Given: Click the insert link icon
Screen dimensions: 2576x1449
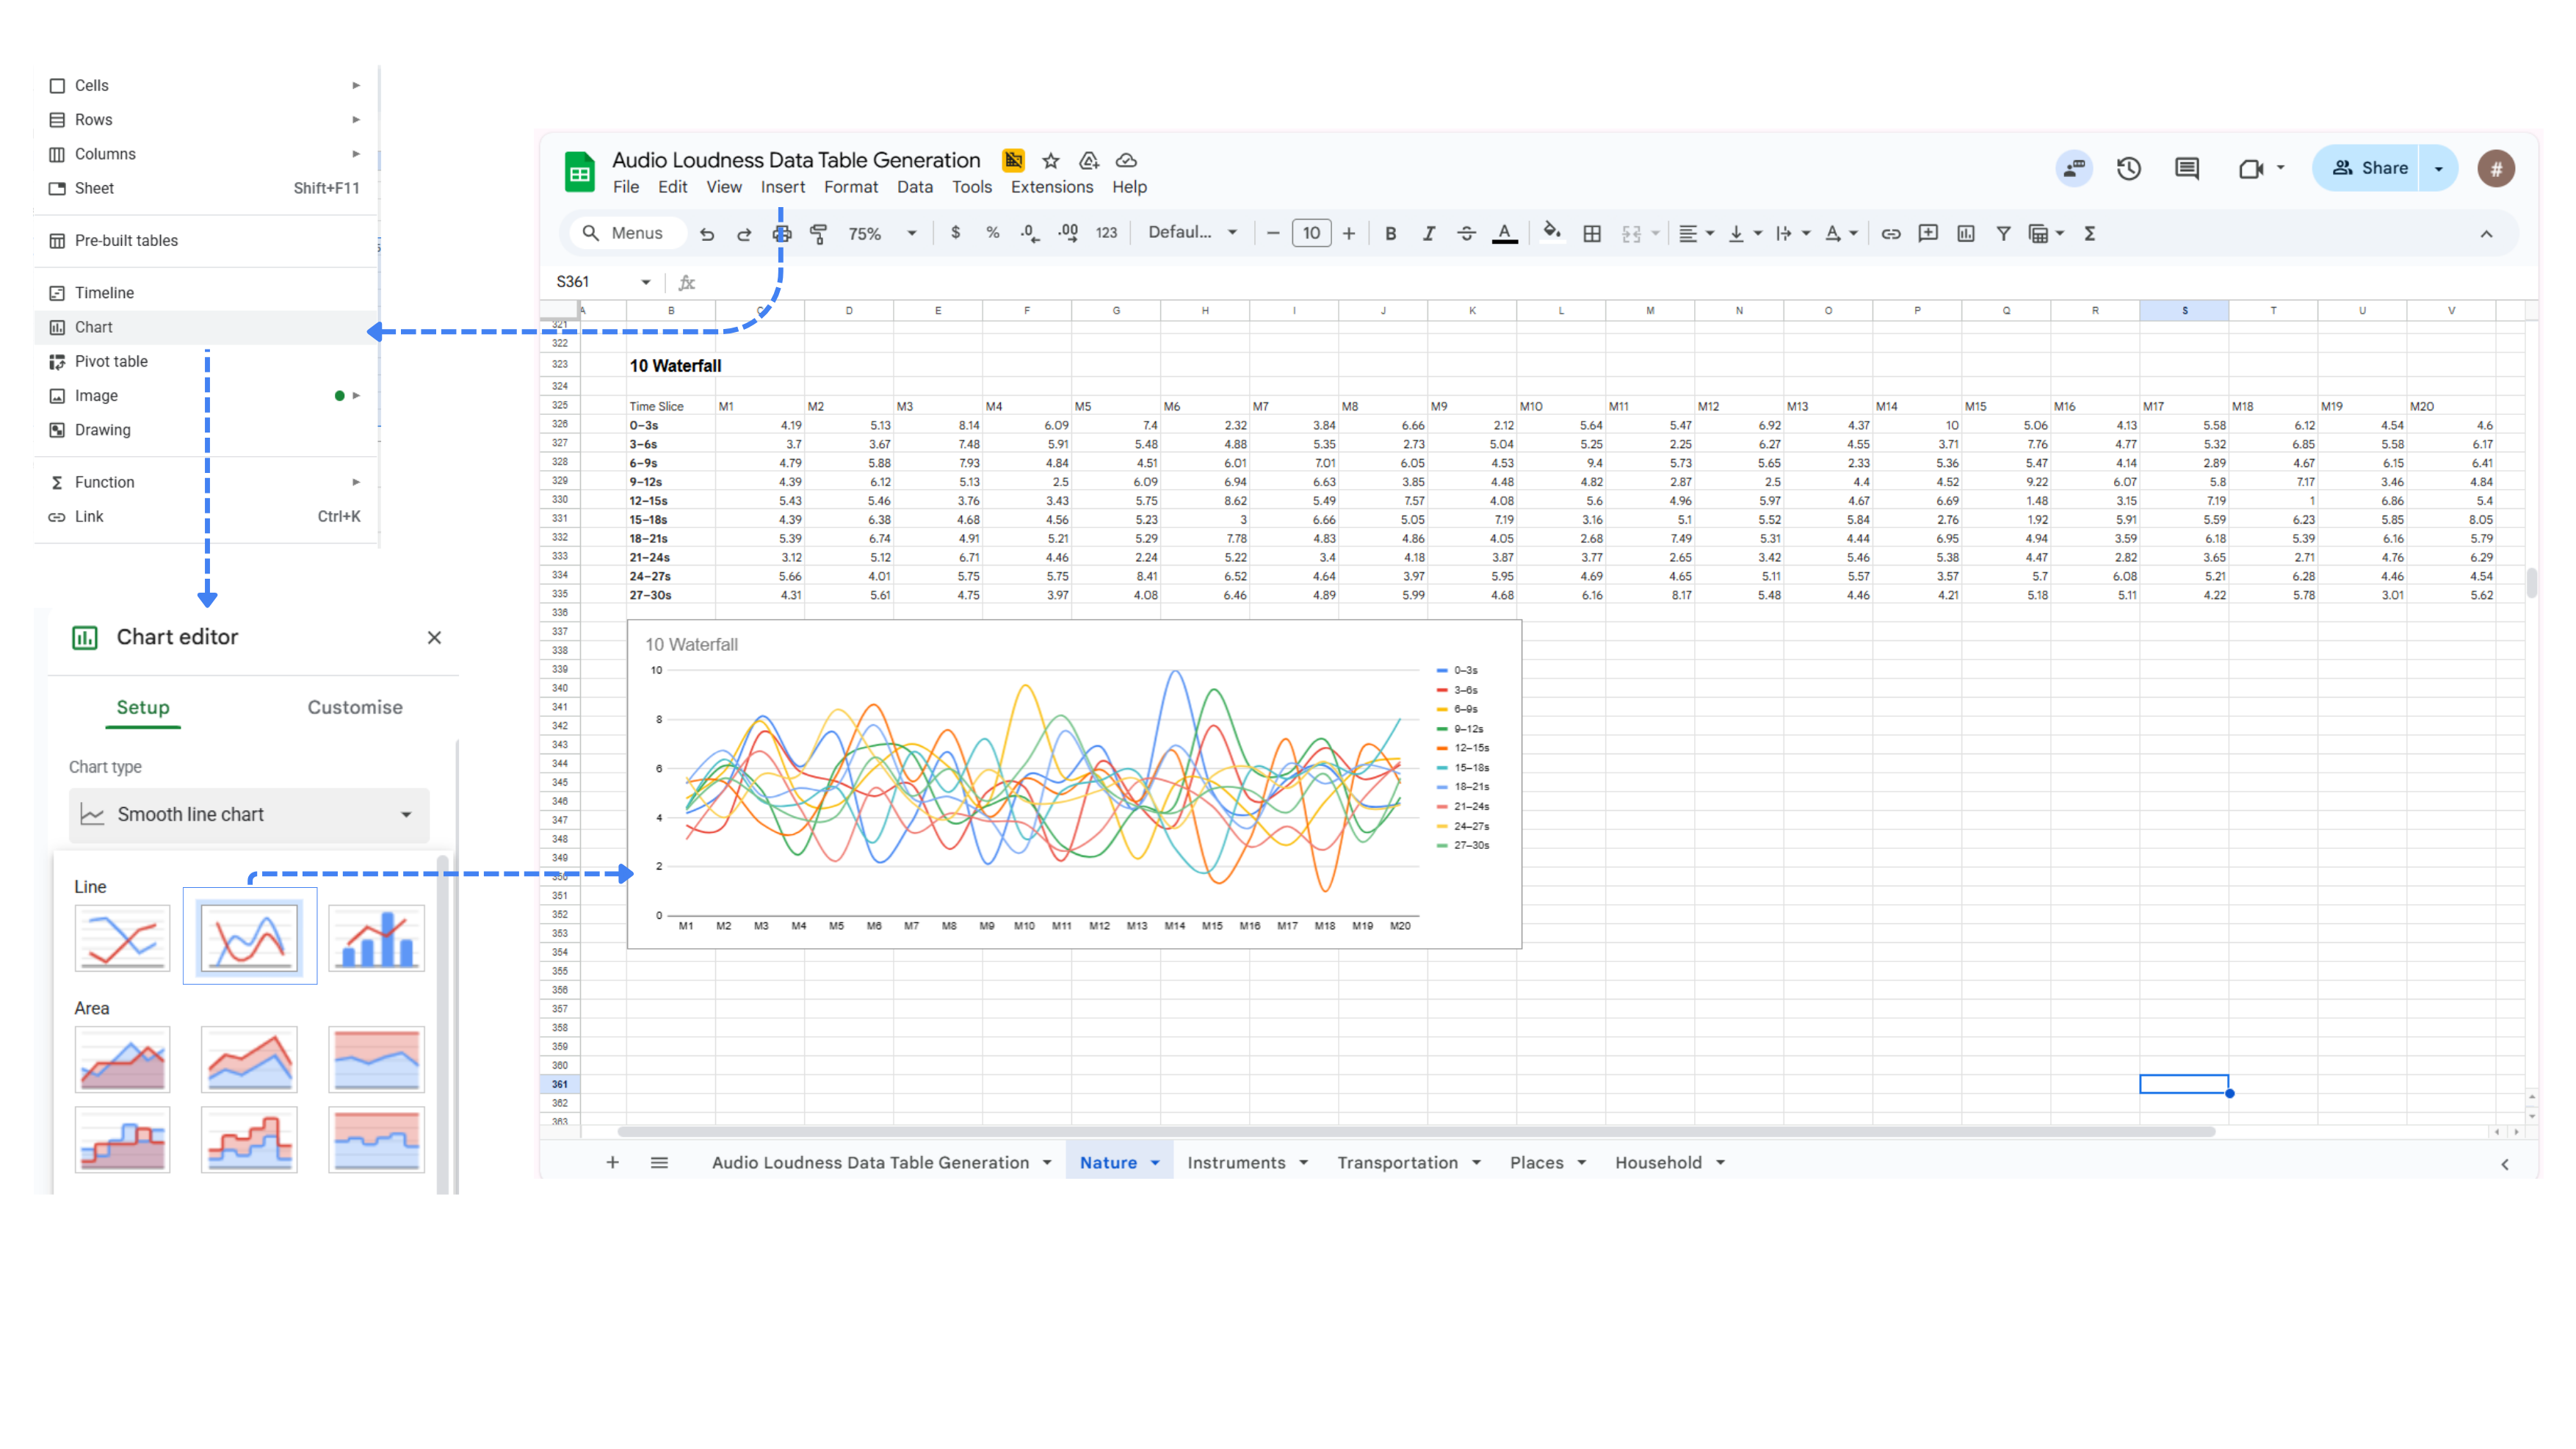Looking at the screenshot, I should (x=1890, y=234).
